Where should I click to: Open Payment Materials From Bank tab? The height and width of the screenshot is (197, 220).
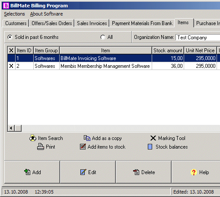tap(142, 23)
